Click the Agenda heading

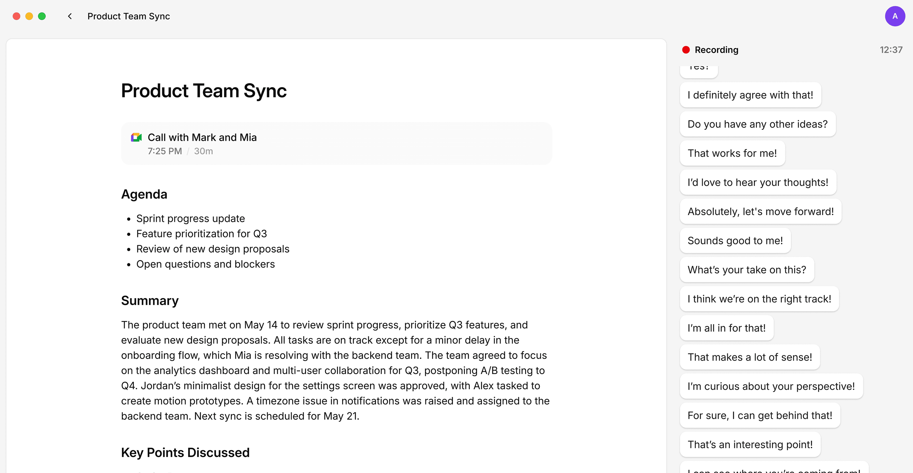coord(144,194)
